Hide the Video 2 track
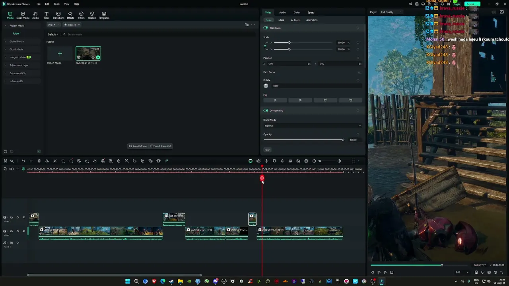The image size is (509, 286). [23, 217]
